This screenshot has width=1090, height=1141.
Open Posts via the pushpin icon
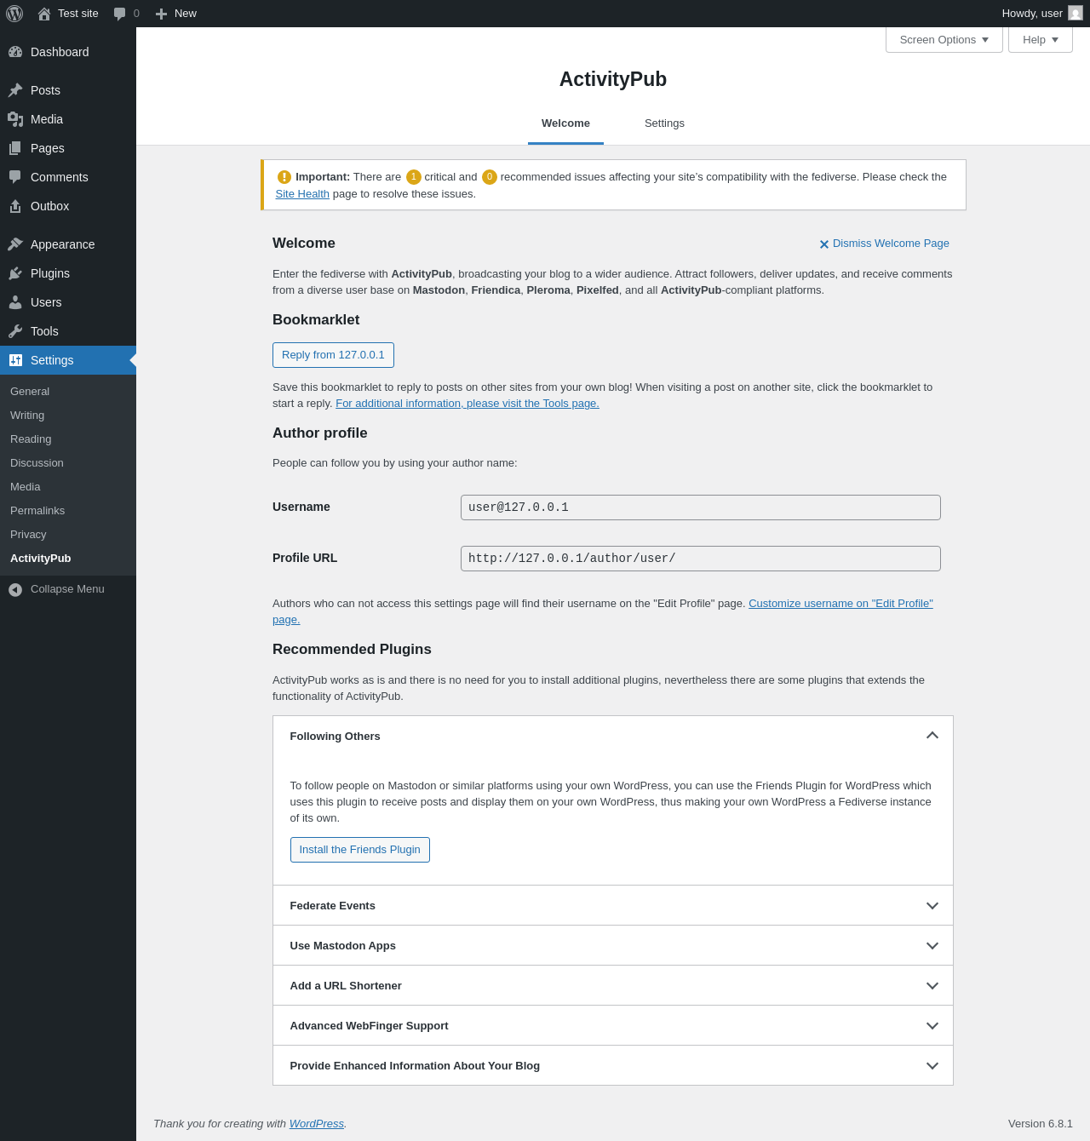coord(15,90)
